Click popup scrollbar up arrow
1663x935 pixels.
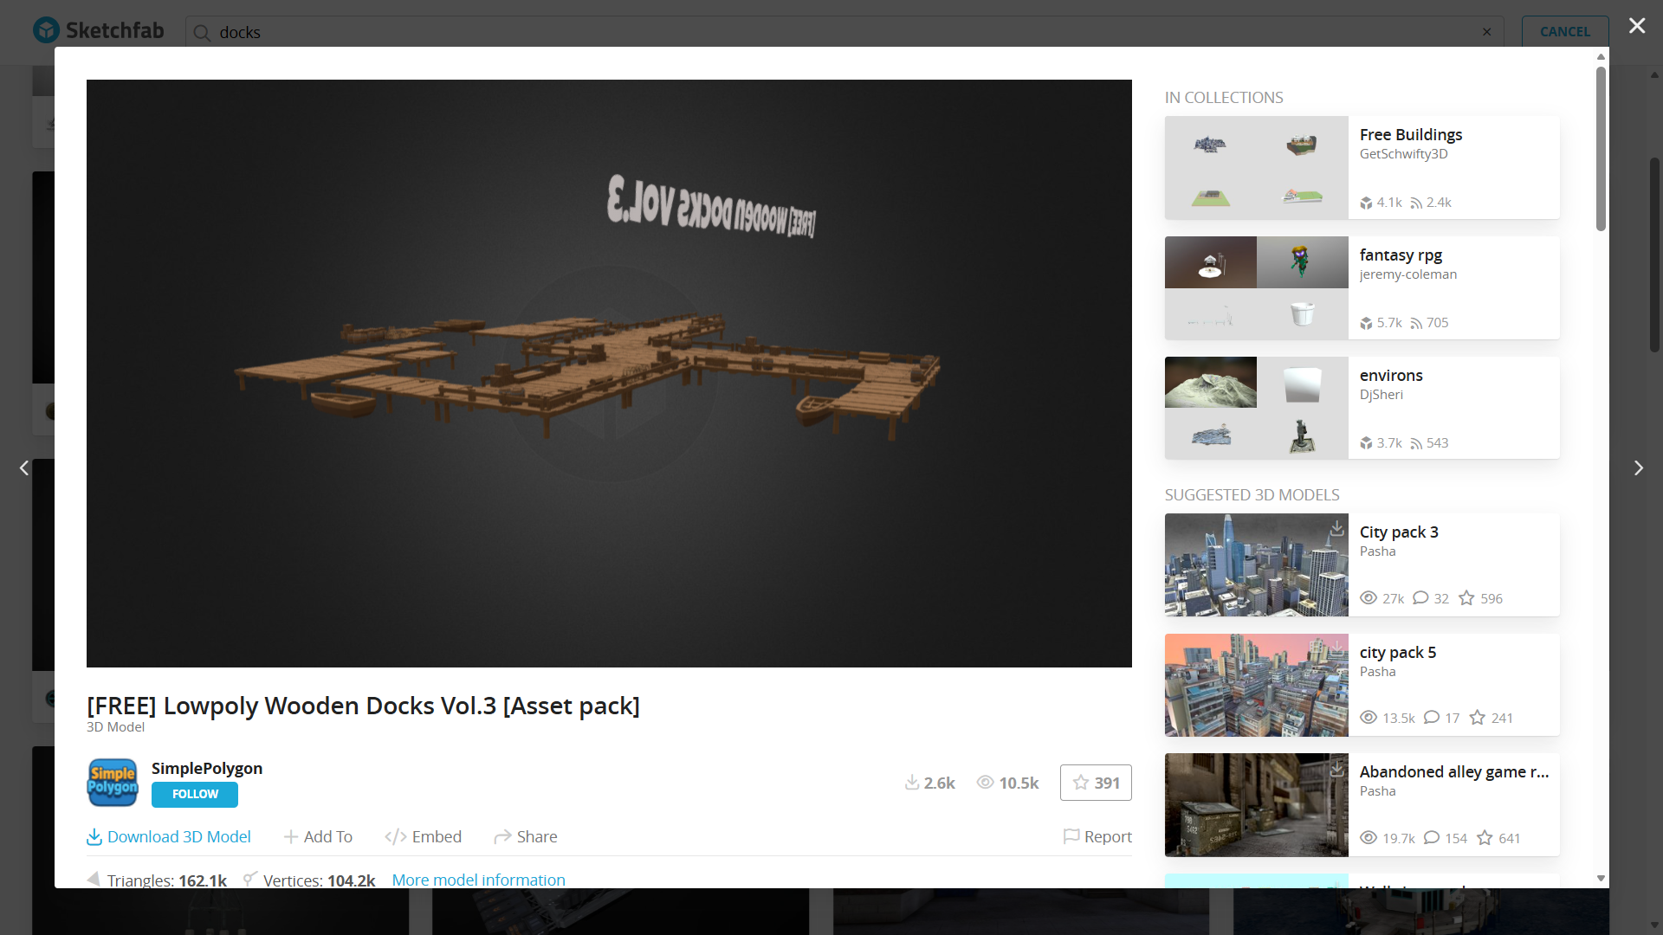tap(1601, 56)
